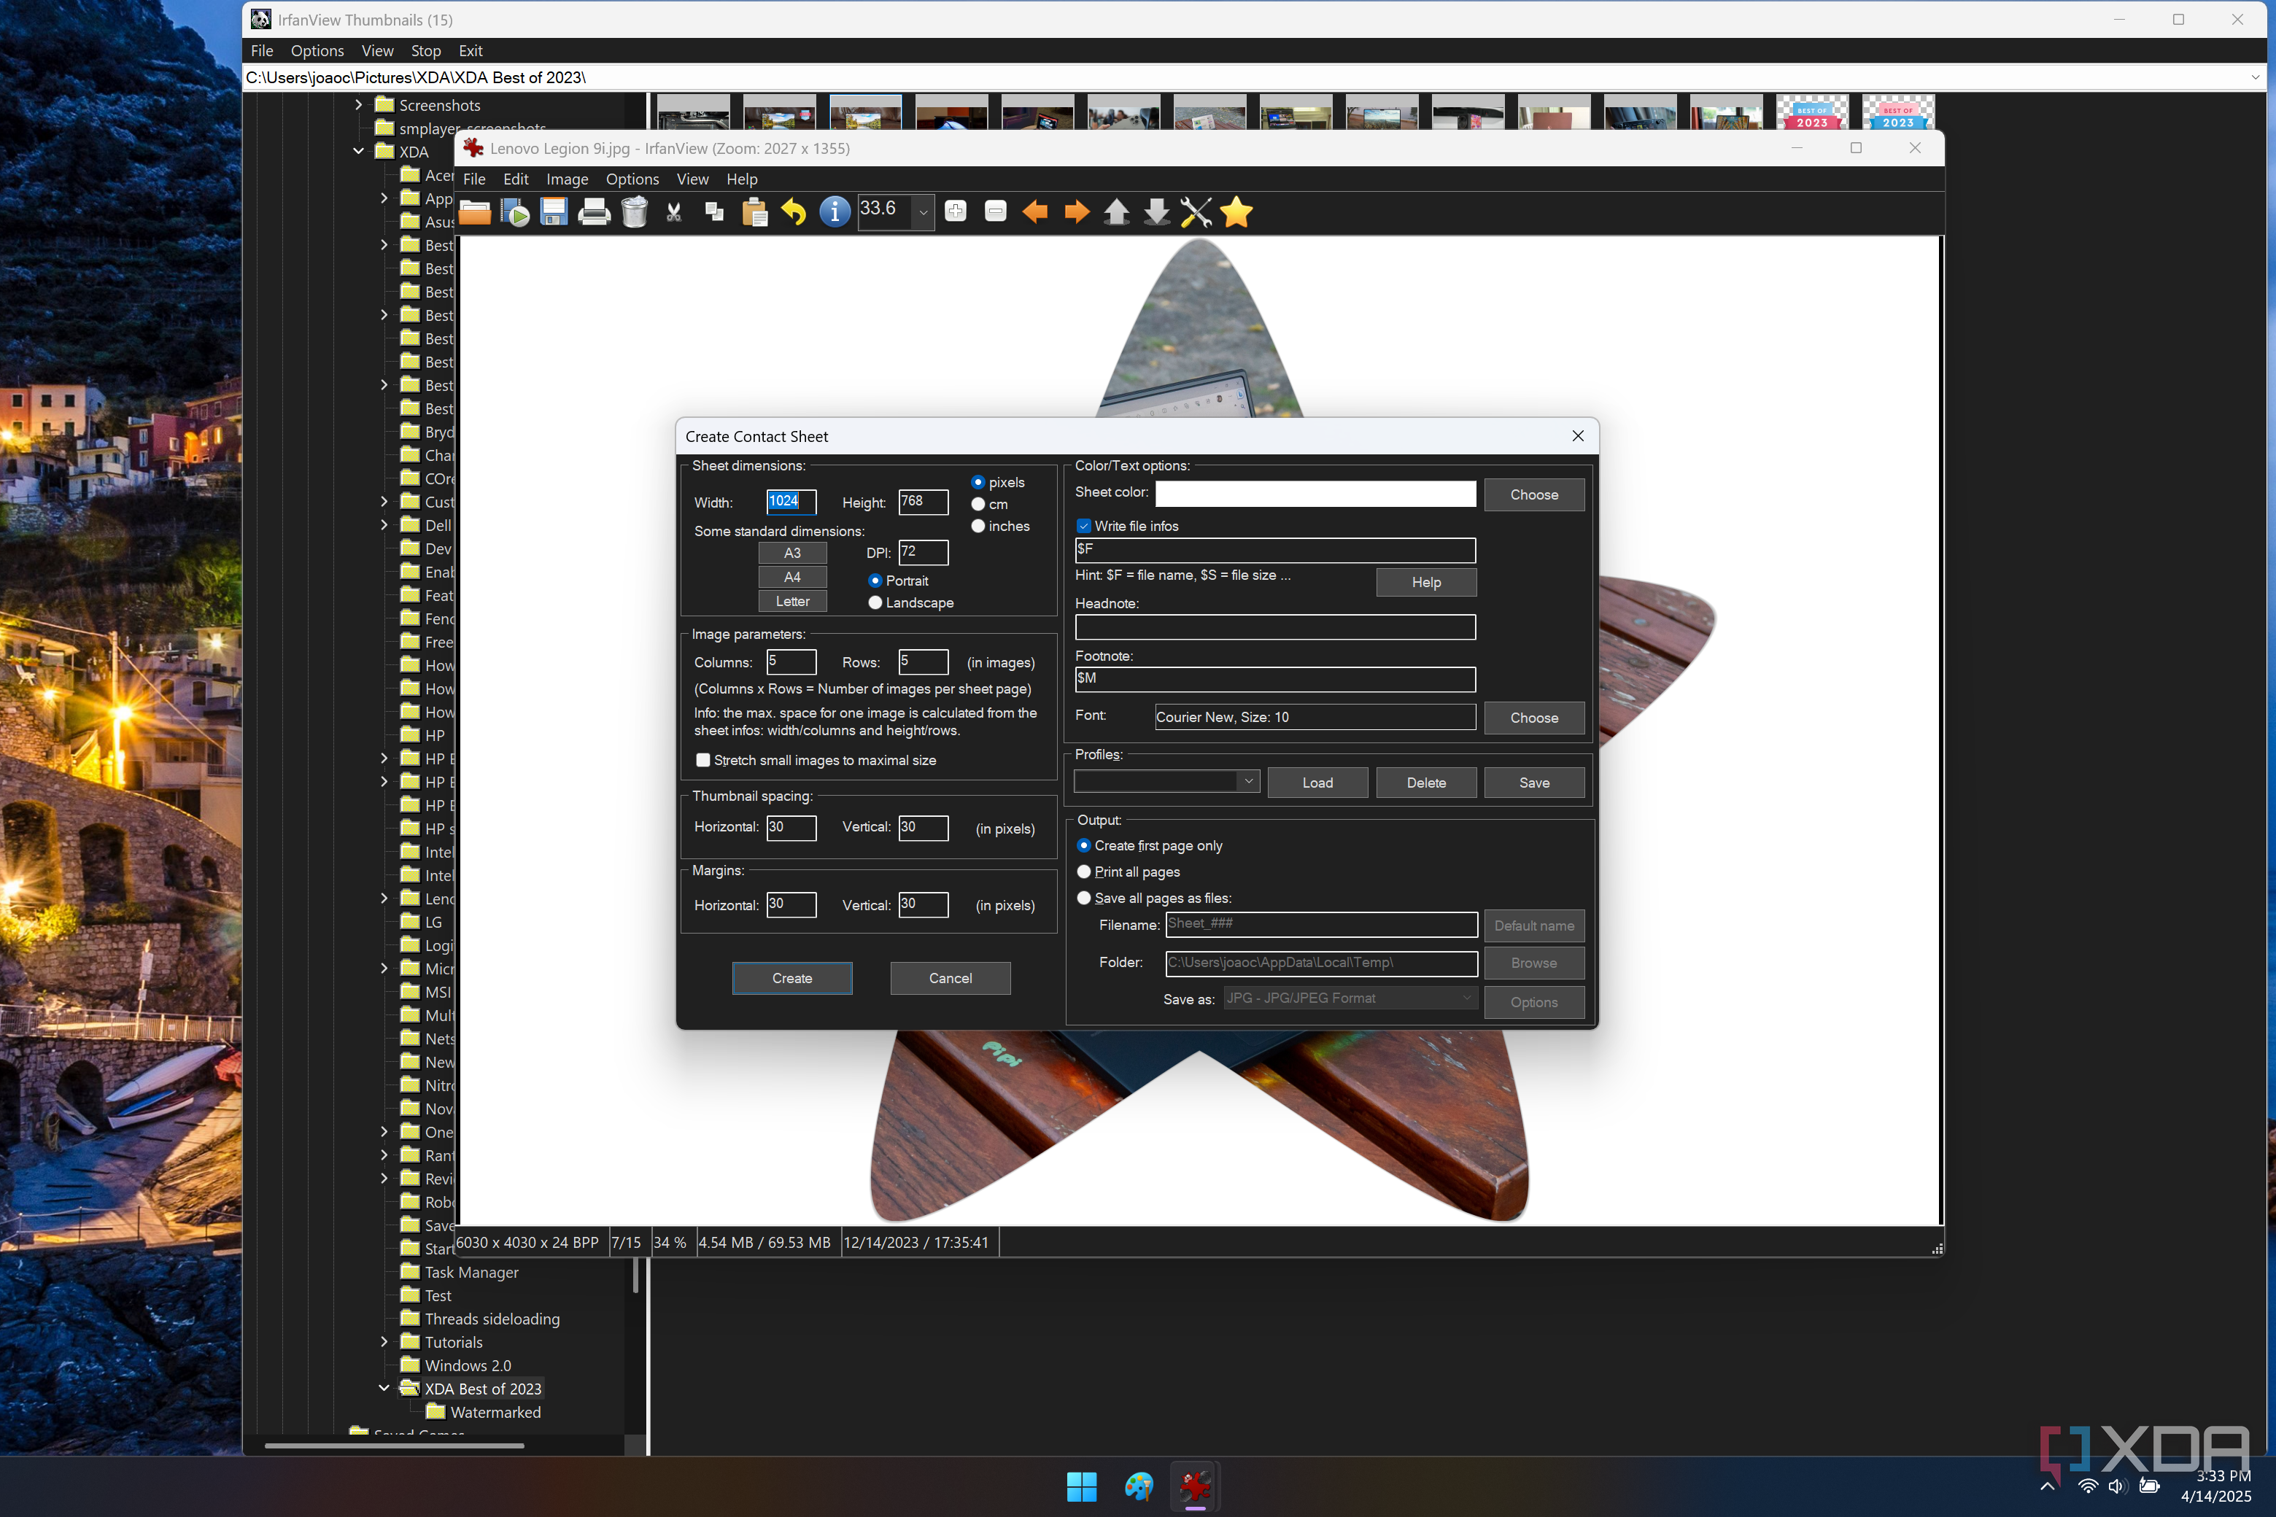Open image Information via the blue i icon

coord(834,212)
